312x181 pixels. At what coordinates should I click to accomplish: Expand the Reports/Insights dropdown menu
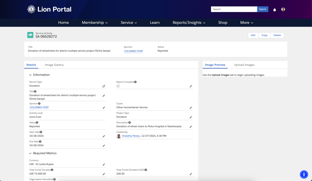[189, 23]
